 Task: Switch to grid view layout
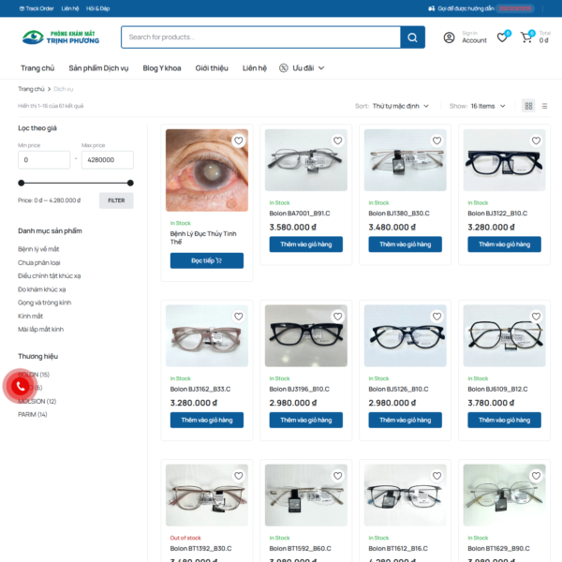(x=528, y=106)
